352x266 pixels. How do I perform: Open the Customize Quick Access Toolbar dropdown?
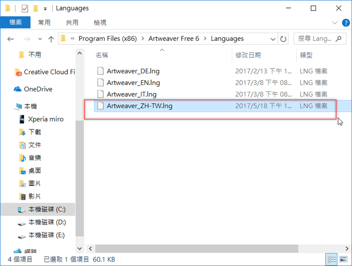click(45, 9)
